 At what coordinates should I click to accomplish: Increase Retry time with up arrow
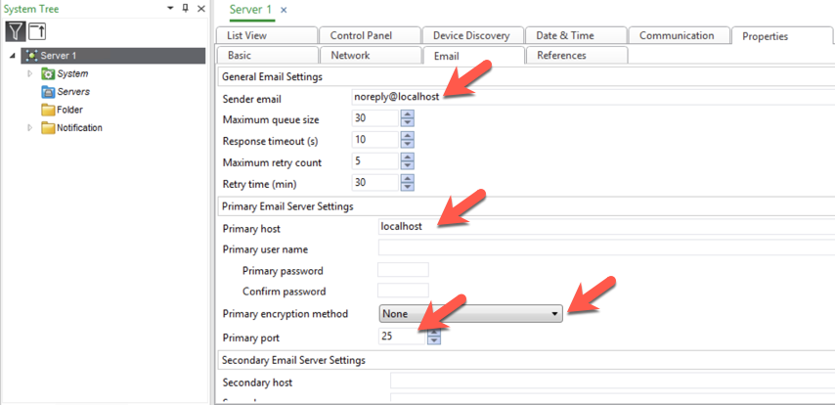pos(408,179)
